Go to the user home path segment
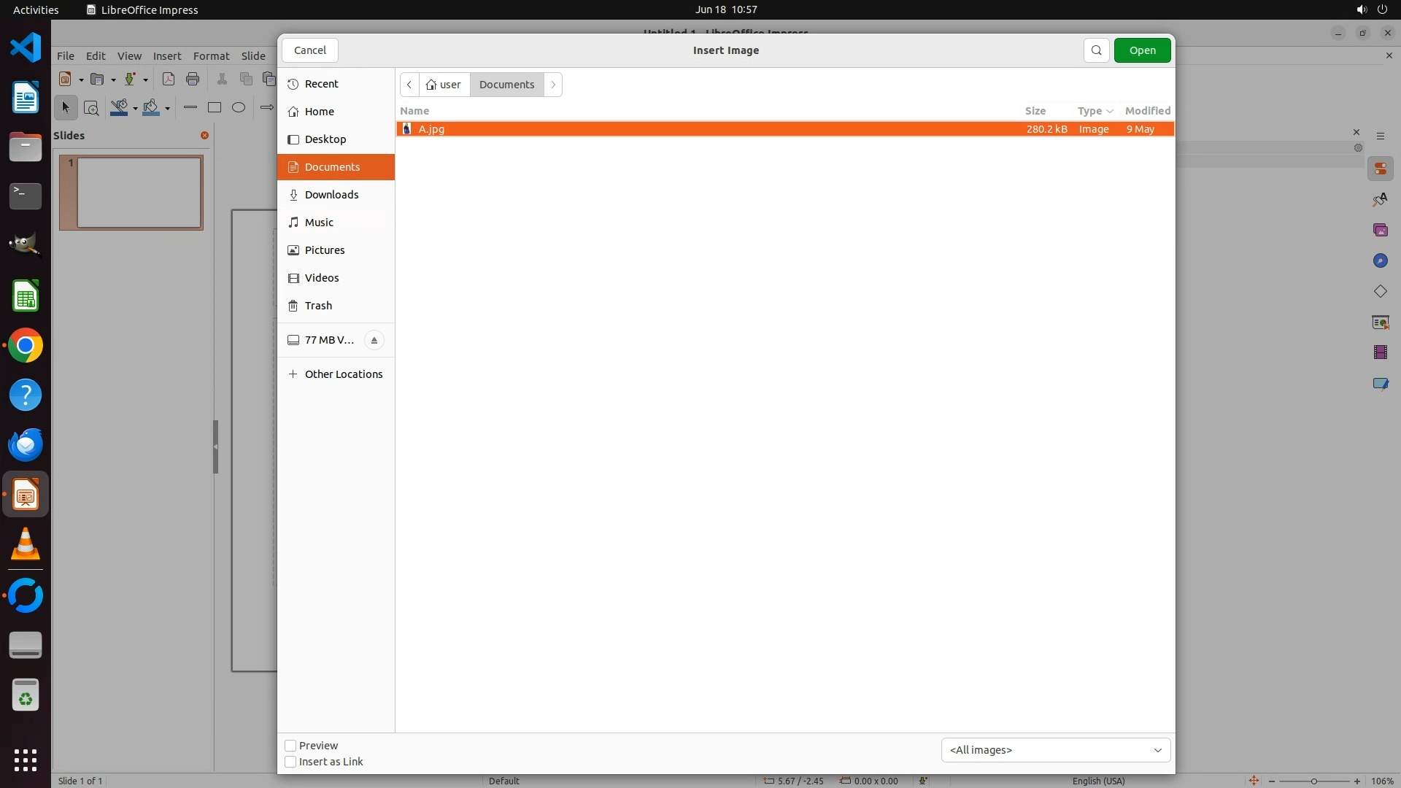 pos(444,85)
